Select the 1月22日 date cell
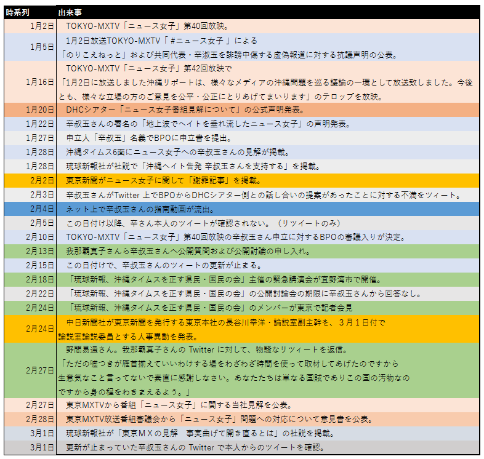Viewport: 484px width, 459px height. click(30, 124)
